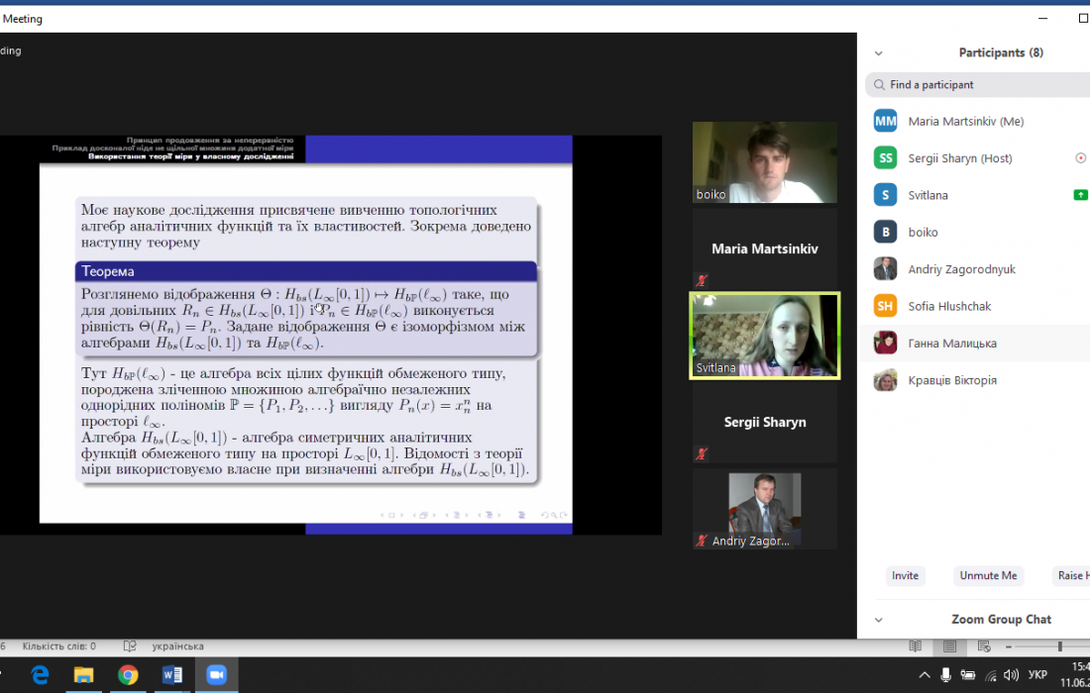Select Andriy Zagorodnyuk in the participant list
Viewport: 1090px width, 693px height.
pyautogui.click(x=961, y=269)
